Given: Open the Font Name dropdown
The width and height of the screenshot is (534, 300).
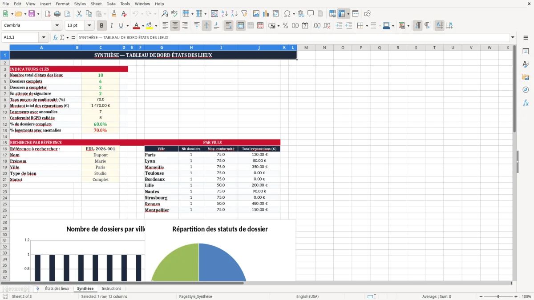Looking at the screenshot, I should coord(57,26).
